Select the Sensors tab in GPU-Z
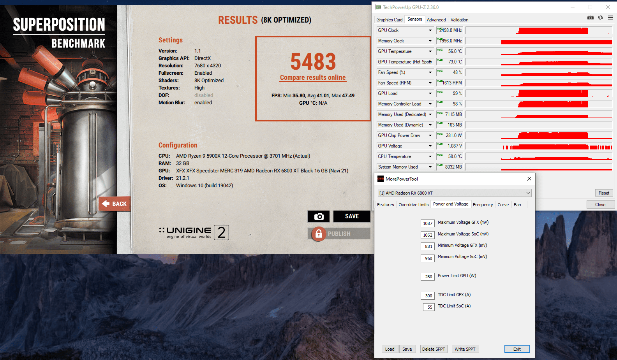This screenshot has height=360, width=617. point(414,19)
